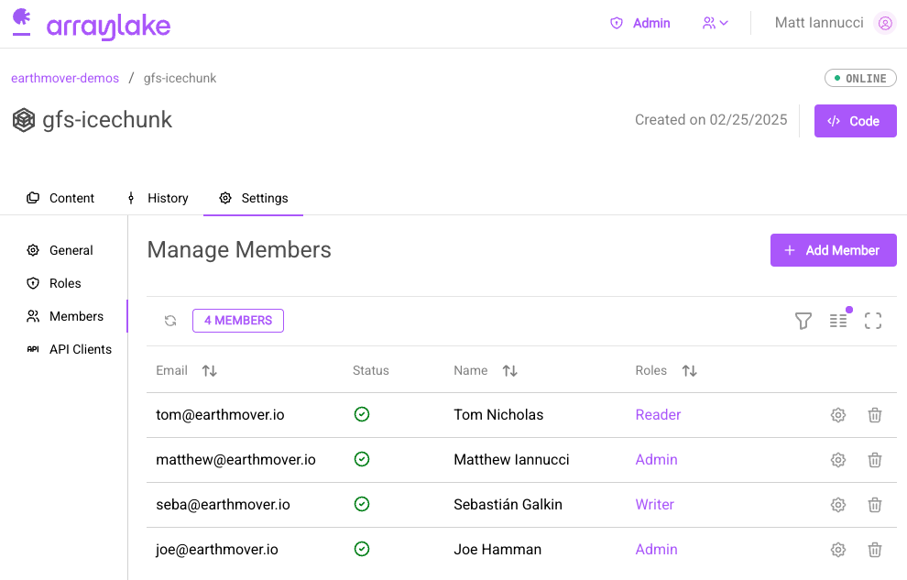Click status check icon for Joe Hamman
Screen dimensions: 907x580
[x=362, y=549]
